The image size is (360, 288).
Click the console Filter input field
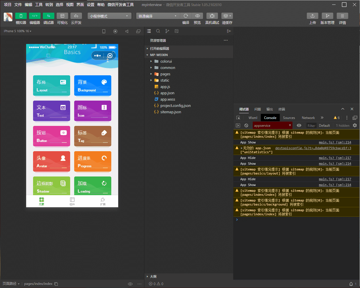click(x=311, y=126)
